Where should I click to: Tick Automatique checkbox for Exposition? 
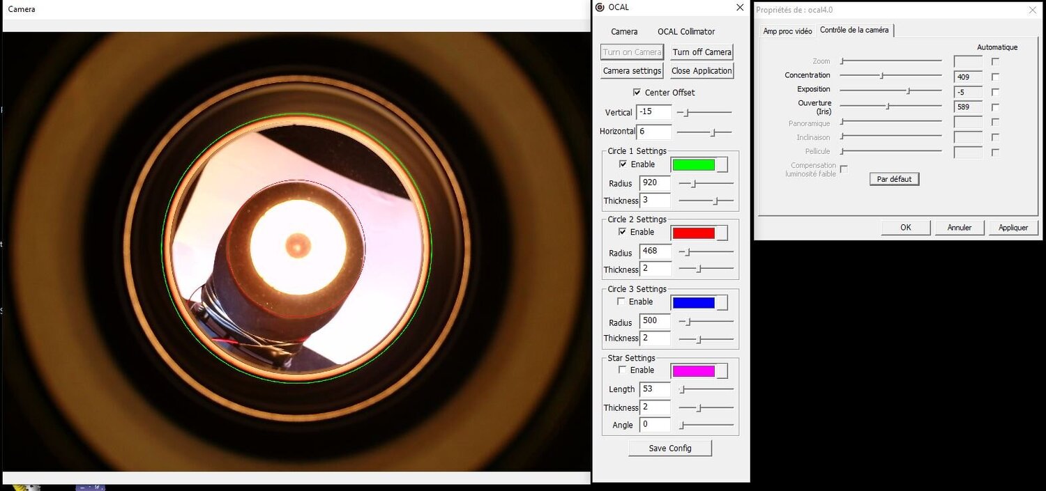click(x=995, y=92)
